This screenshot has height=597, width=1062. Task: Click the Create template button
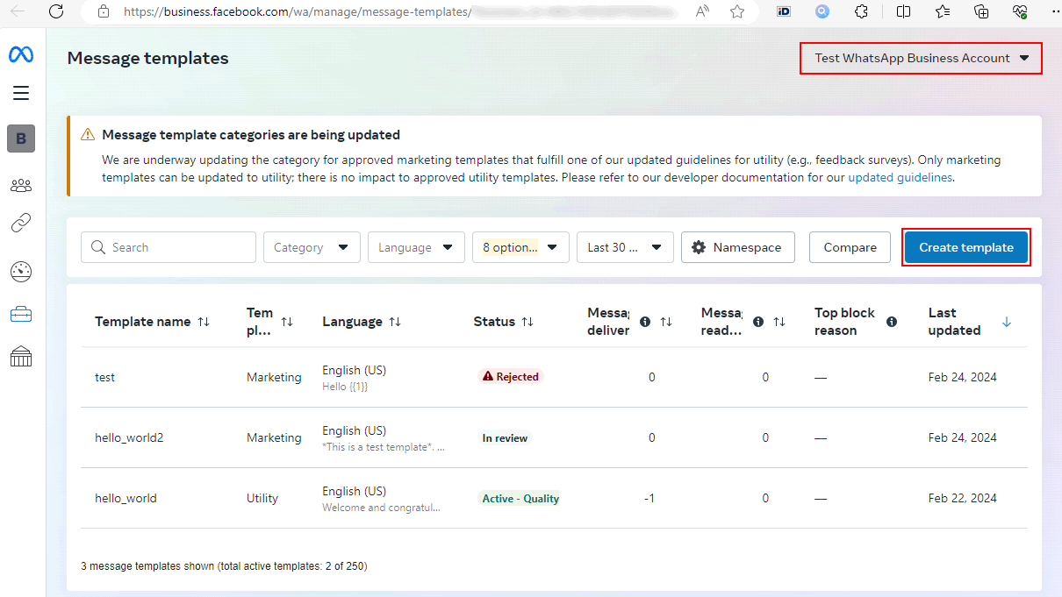[966, 247]
